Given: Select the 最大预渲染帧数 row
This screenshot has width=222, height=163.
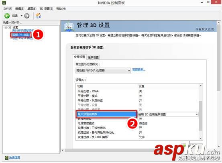Looking at the screenshot, I should pos(106,114).
